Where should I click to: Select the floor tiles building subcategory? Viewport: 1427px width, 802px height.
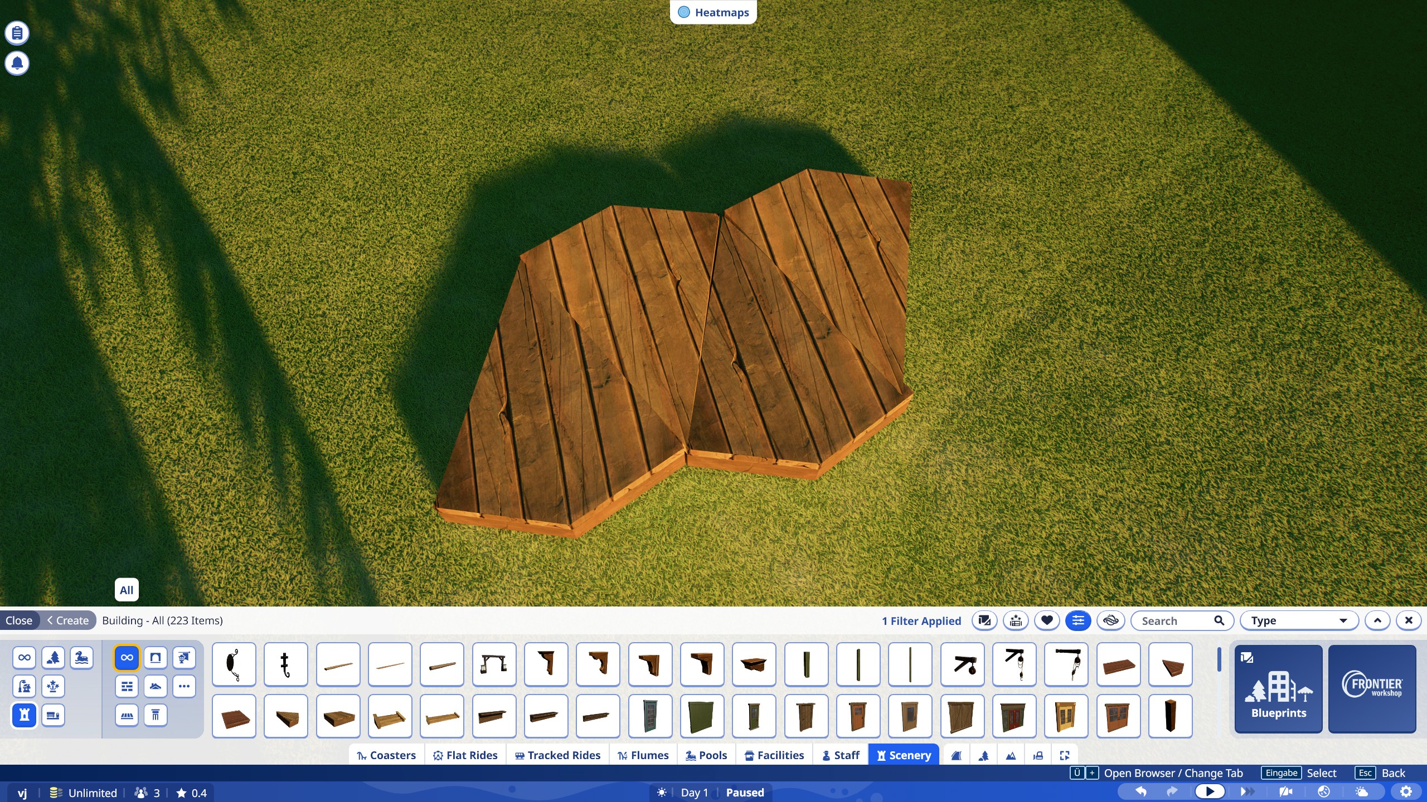click(x=127, y=715)
